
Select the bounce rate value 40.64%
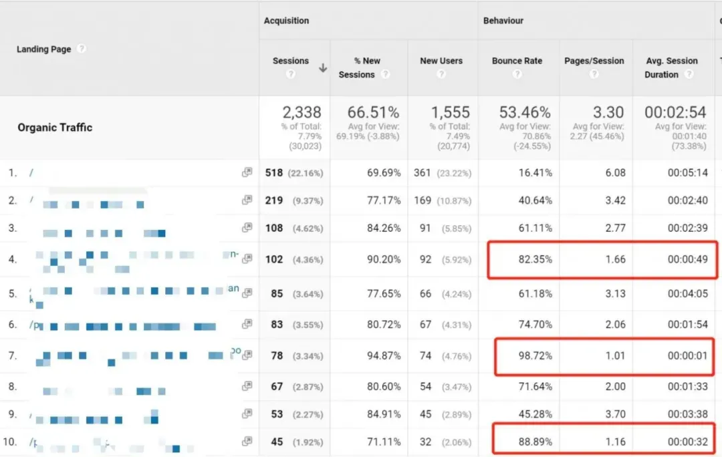[535, 200]
